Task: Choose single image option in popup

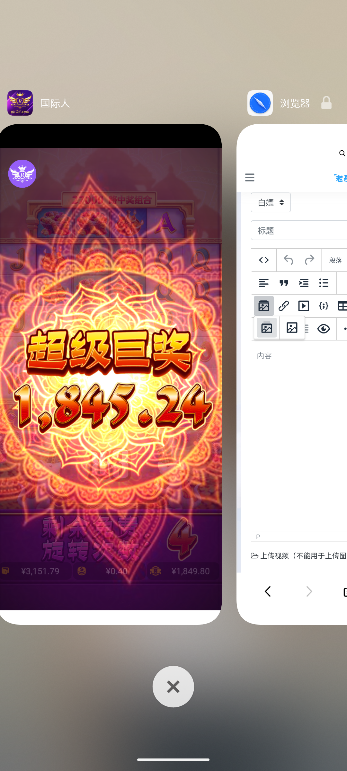Action: coord(292,328)
